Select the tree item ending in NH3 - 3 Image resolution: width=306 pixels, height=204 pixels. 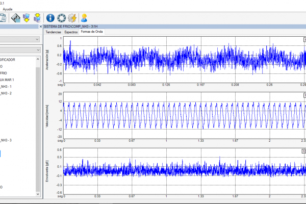pos(6,140)
